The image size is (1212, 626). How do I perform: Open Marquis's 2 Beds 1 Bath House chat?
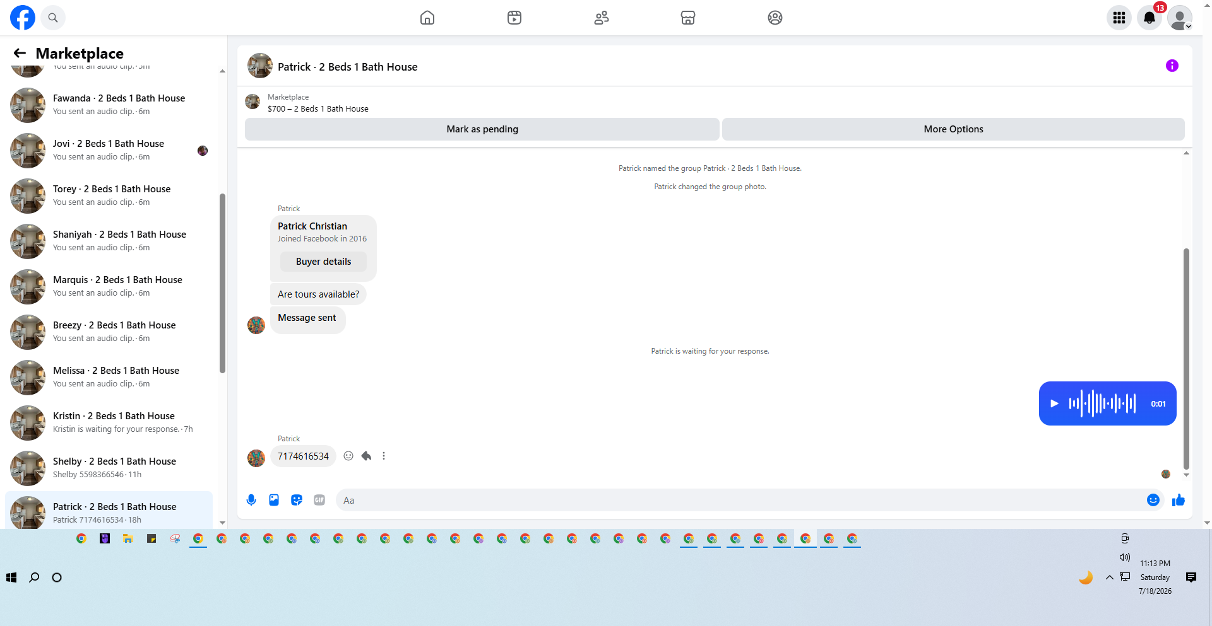[109, 286]
